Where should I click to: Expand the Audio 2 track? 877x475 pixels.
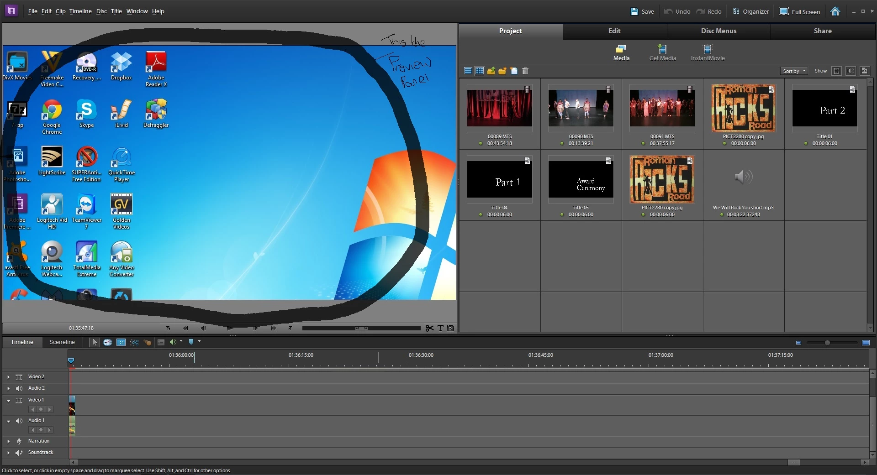8,388
